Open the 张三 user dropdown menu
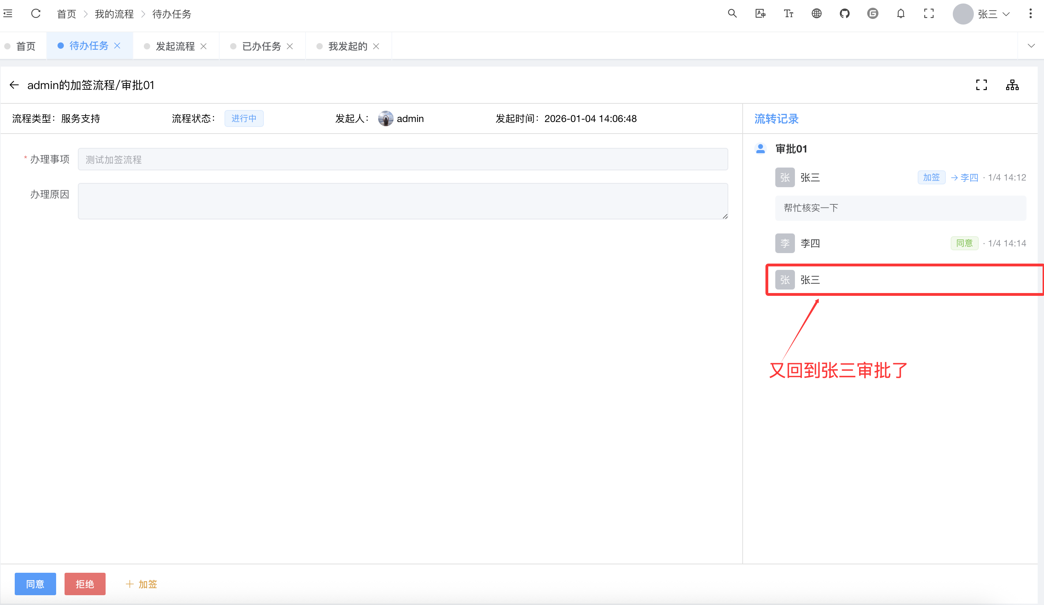Screen dimensions: 1044x605 click(988, 14)
